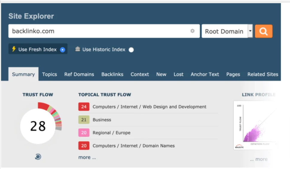Click the Site Explorer title
The image size is (290, 169).
(31, 16)
